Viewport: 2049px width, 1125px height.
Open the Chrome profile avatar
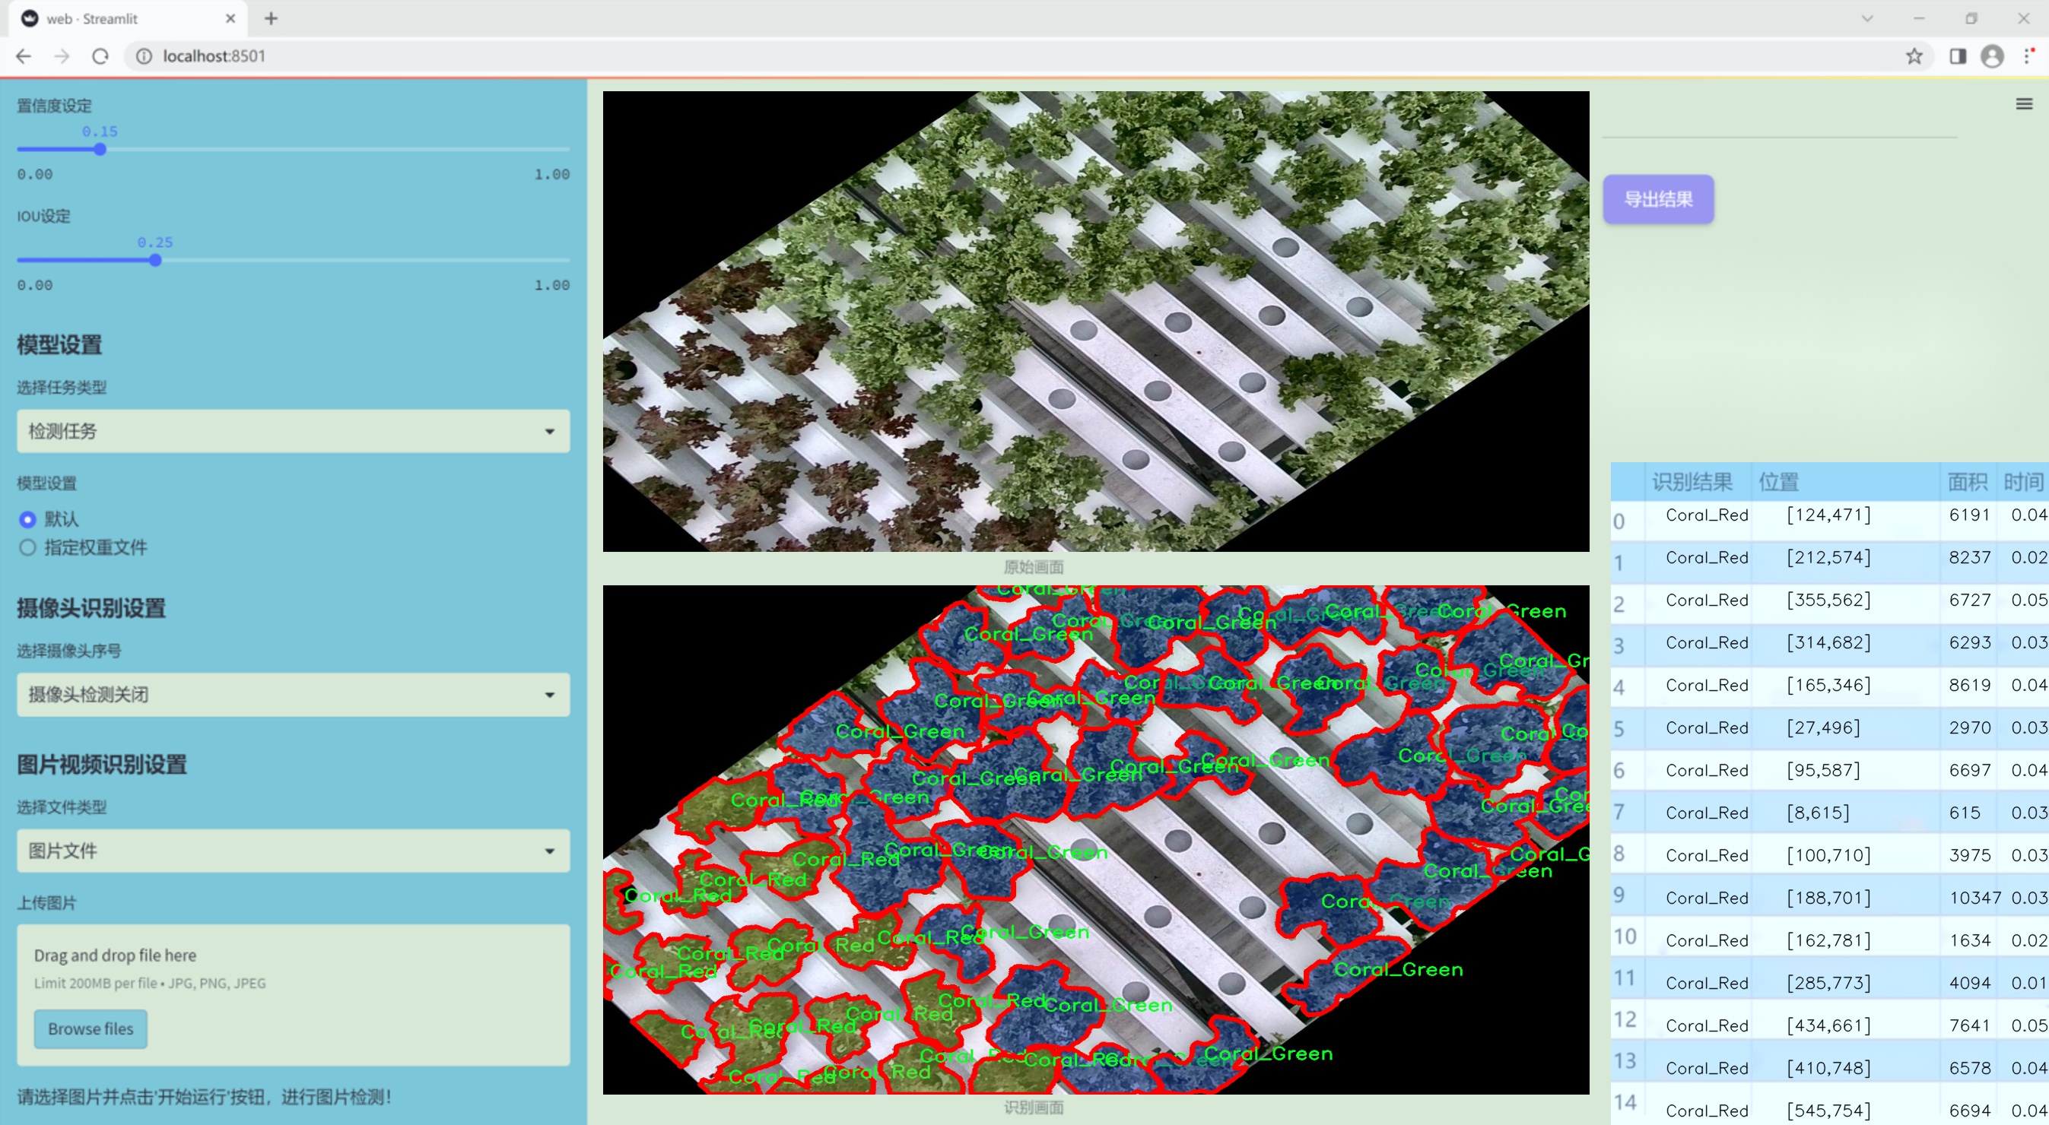pos(1992,56)
